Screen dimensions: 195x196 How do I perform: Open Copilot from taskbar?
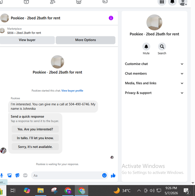27,191
